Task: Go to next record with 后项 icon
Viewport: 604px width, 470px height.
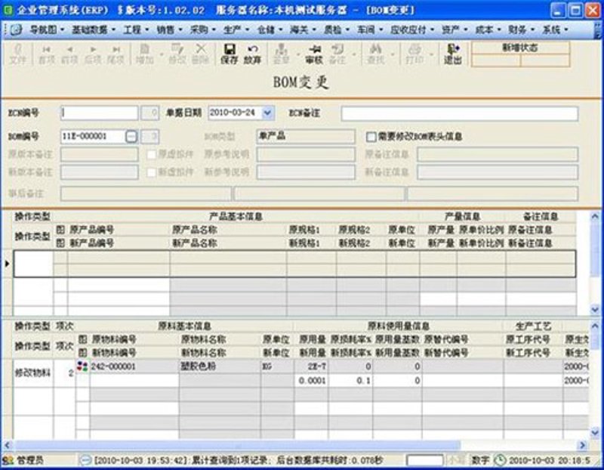Action: 93,54
